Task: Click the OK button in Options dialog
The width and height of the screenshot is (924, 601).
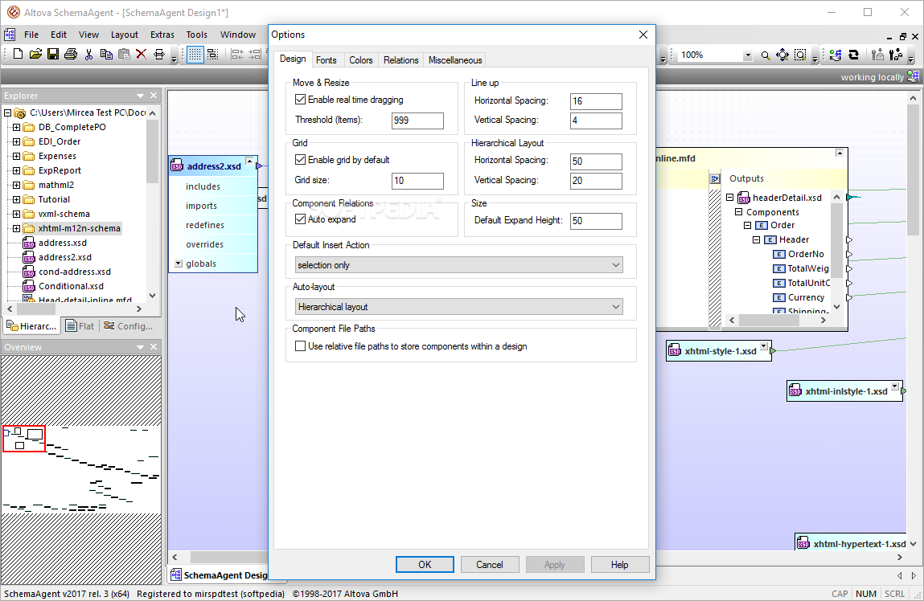Action: click(x=425, y=565)
